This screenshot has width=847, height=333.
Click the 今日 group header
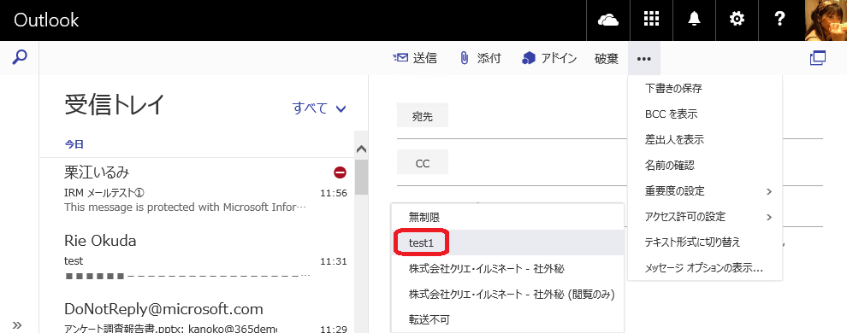[x=74, y=144]
